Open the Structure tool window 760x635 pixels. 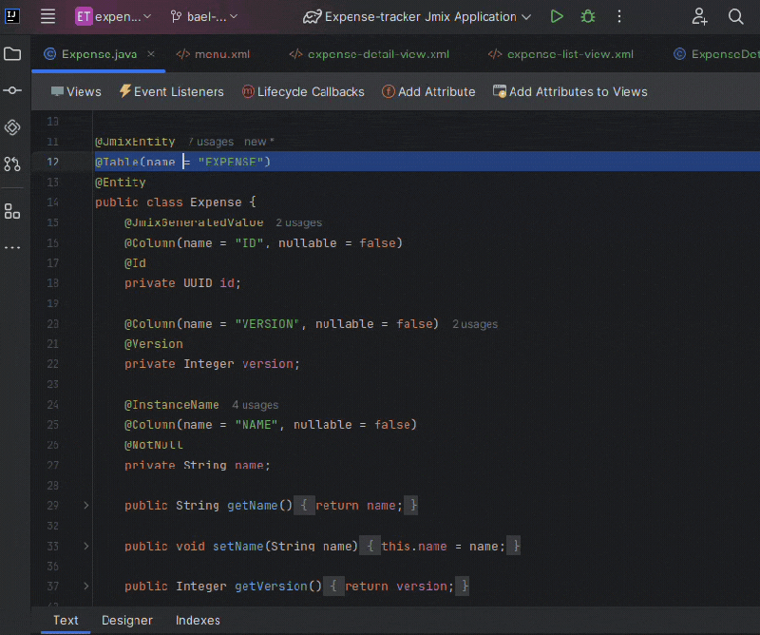[x=12, y=211]
